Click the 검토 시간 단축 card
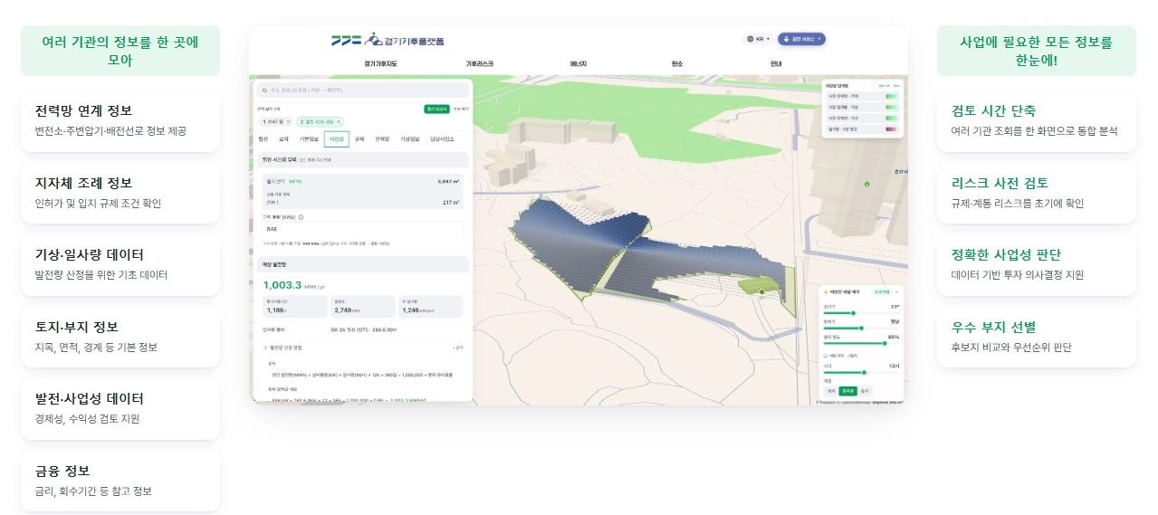 coord(1037,120)
